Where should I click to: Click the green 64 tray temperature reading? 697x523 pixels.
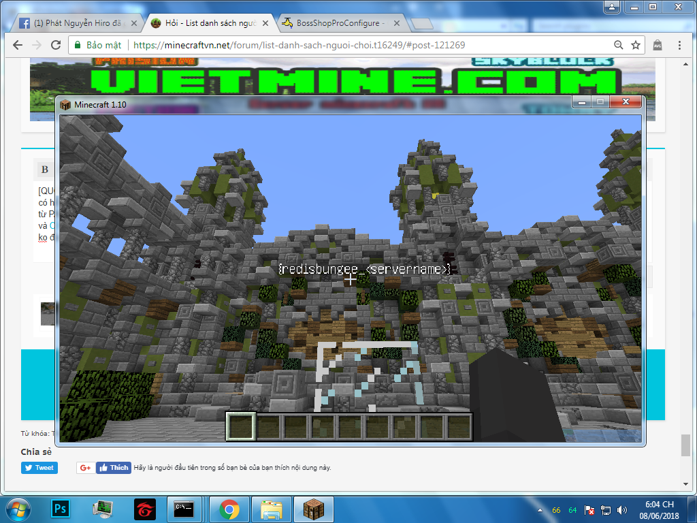(x=572, y=510)
